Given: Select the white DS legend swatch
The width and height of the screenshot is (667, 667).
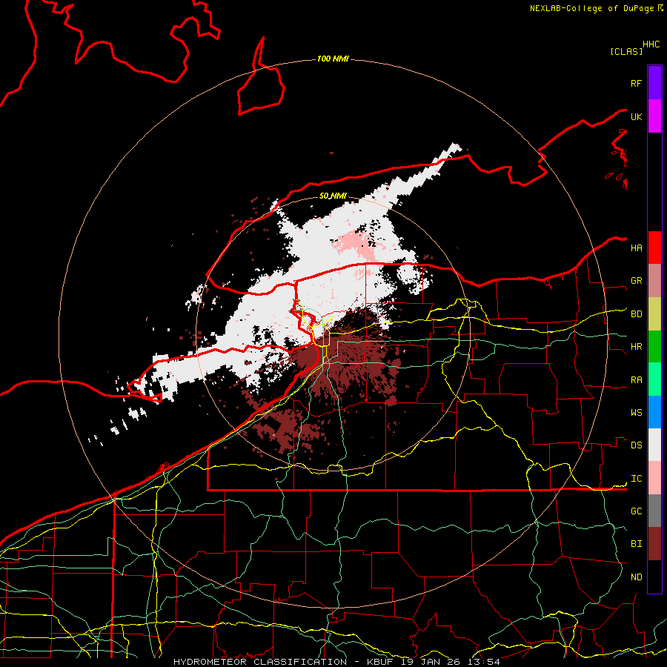Looking at the screenshot, I should pyautogui.click(x=654, y=445).
